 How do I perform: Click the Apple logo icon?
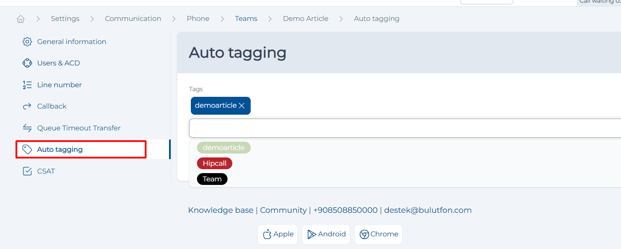(x=267, y=235)
